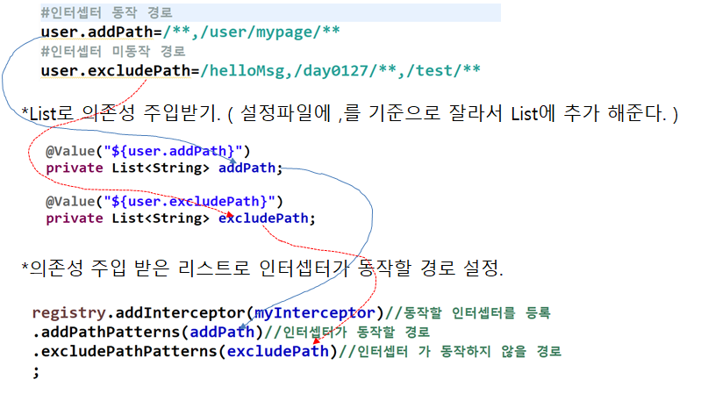Click the comment '//동작할 인터셉터를 등록'
Viewport: 715px width, 408px height.
[468, 312]
